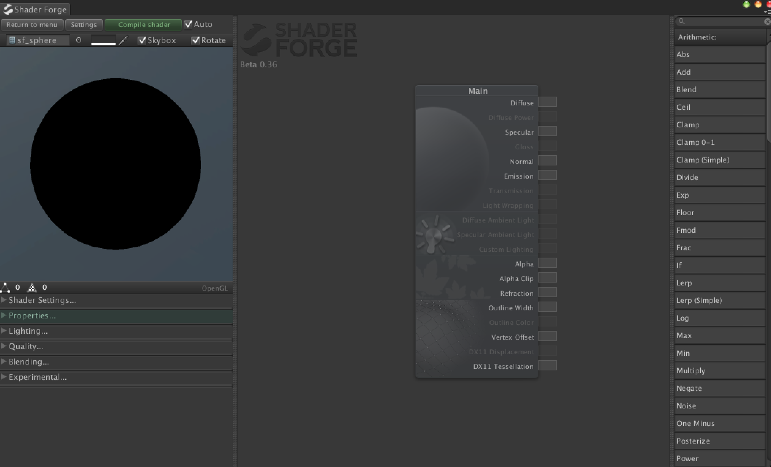Open the sf_sphere mesh selector field
The image size is (771, 467).
(38, 40)
